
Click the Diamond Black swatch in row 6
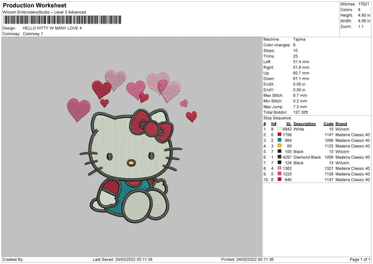point(280,157)
